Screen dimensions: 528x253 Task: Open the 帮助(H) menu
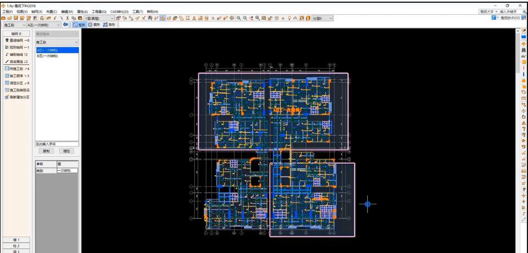[x=153, y=12]
